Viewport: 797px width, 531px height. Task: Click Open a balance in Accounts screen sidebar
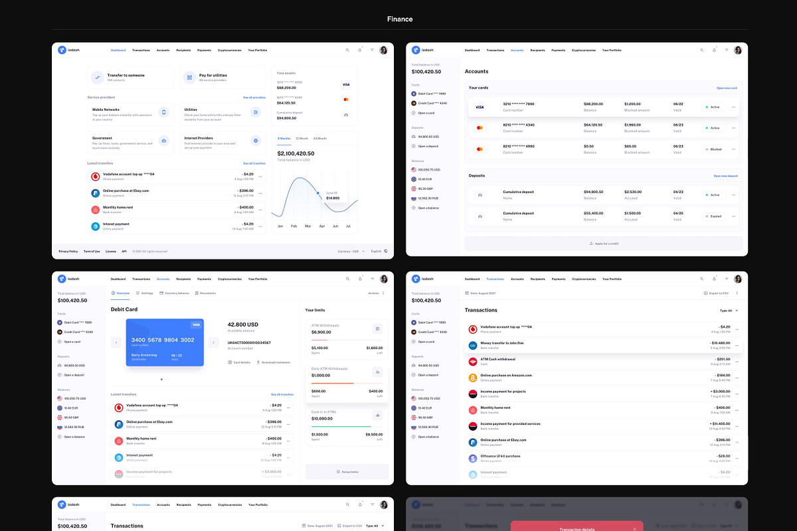[x=426, y=208]
